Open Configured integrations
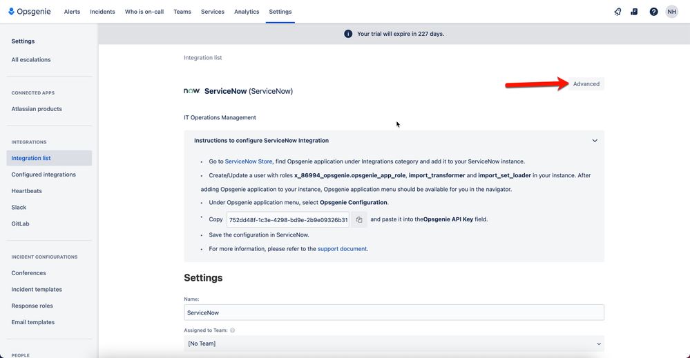690x358 pixels. coord(44,175)
